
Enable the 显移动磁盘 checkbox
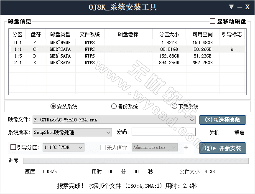pyautogui.click(x=212, y=21)
